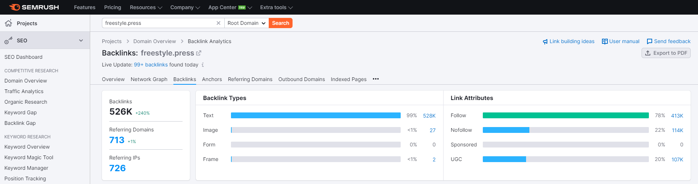Expand Extra tools menu

(x=276, y=7)
